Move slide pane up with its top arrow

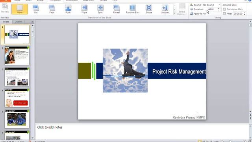tap(33, 25)
